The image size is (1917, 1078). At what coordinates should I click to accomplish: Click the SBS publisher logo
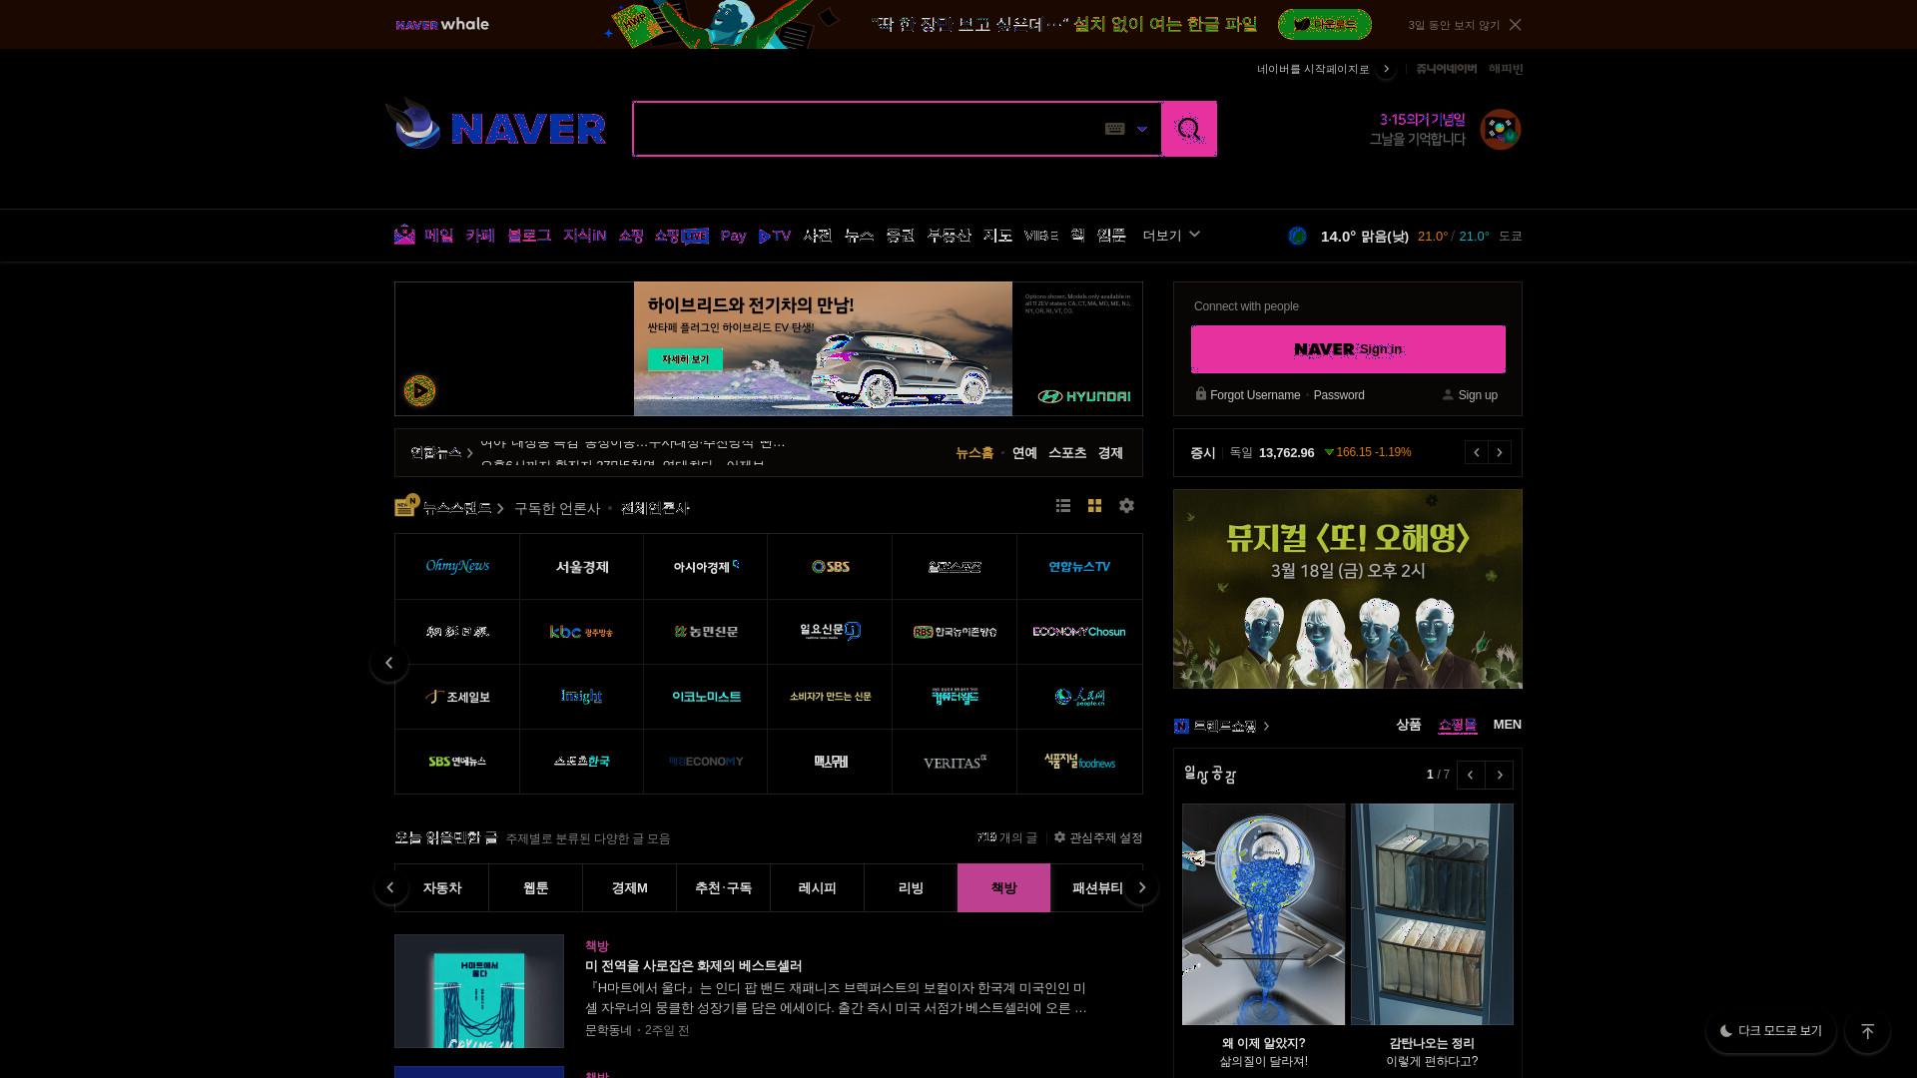pyautogui.click(x=830, y=566)
